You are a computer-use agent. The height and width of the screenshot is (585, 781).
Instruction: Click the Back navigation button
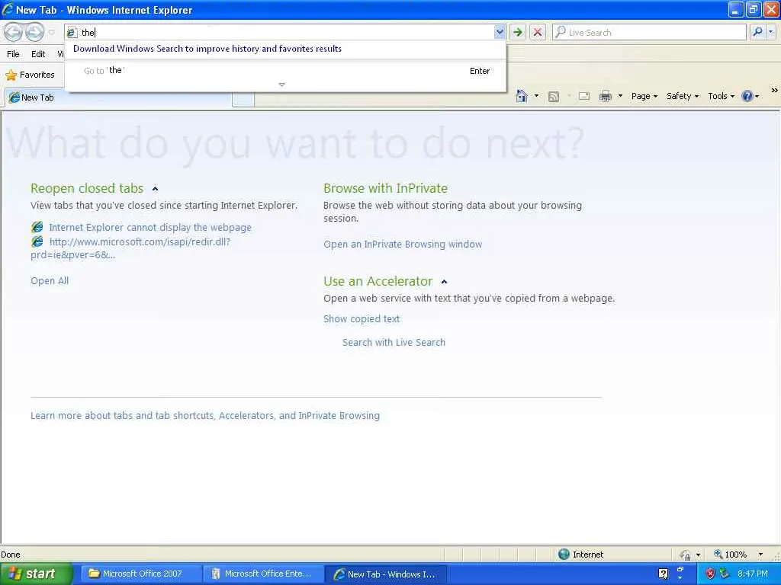(x=14, y=33)
